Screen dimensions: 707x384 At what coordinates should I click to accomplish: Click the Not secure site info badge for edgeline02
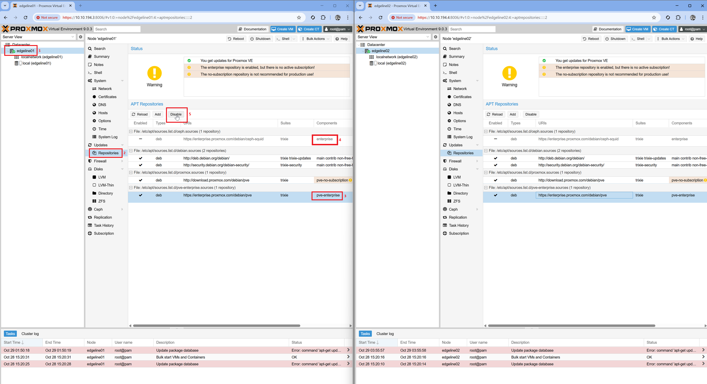pos(402,17)
